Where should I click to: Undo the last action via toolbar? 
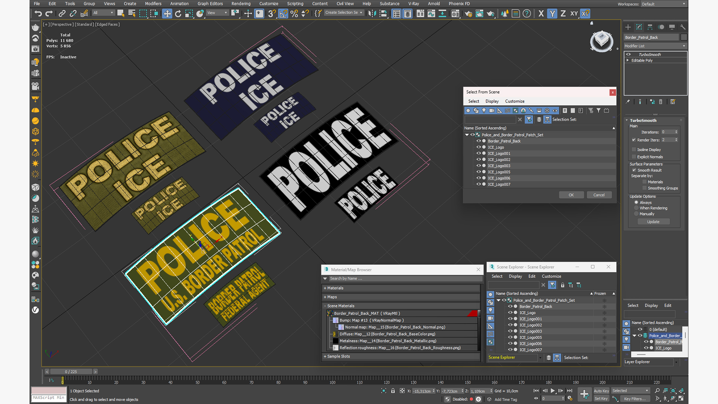point(38,13)
